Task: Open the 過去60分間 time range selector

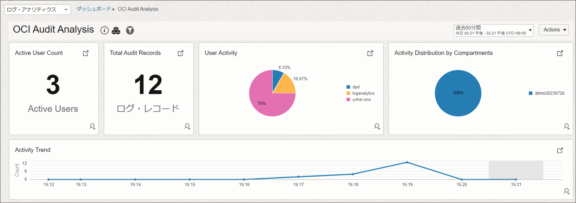Action: (493, 30)
